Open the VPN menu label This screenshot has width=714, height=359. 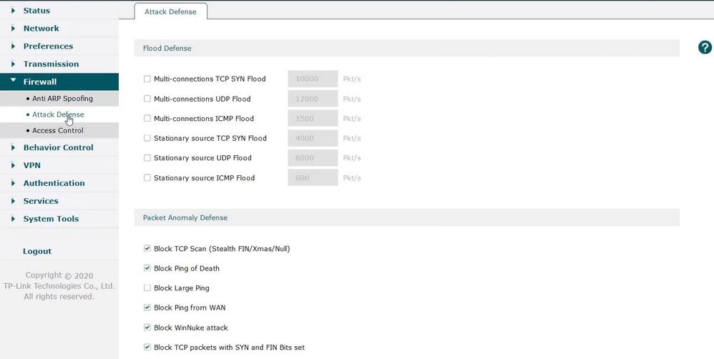pyautogui.click(x=32, y=165)
